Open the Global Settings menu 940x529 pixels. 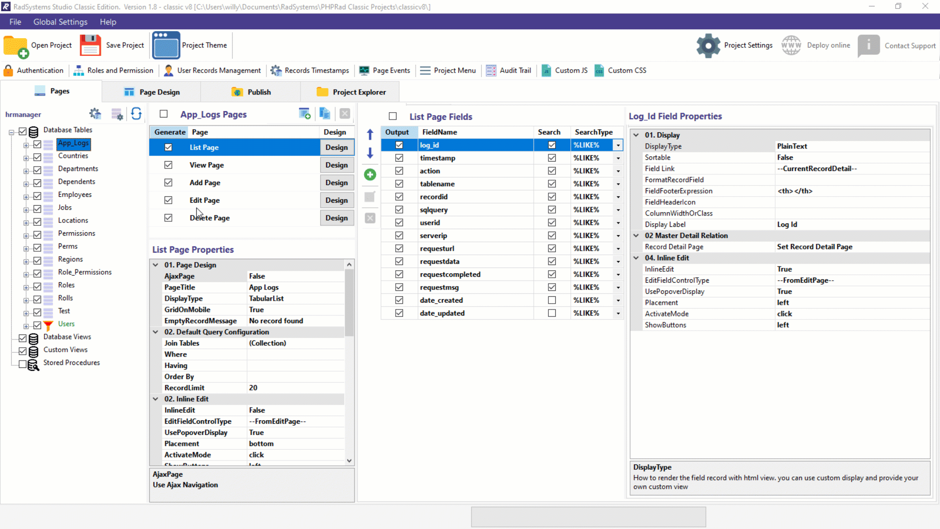60,22
